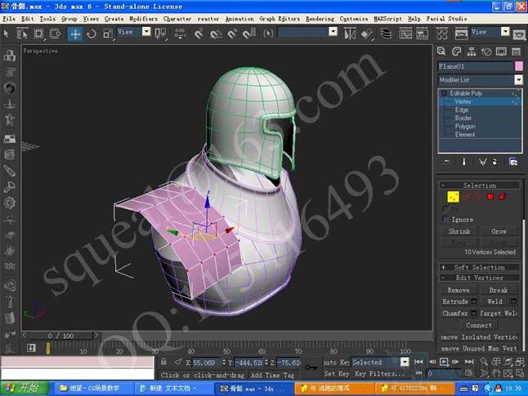Click the Shrink selection button
The height and width of the screenshot is (396, 528).
(459, 232)
